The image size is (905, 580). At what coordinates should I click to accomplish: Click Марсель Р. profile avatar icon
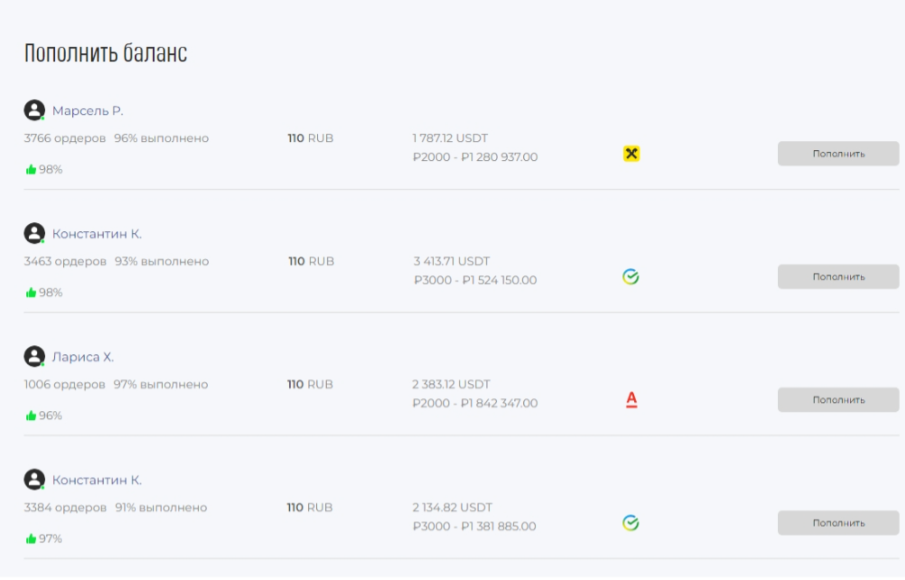34,111
